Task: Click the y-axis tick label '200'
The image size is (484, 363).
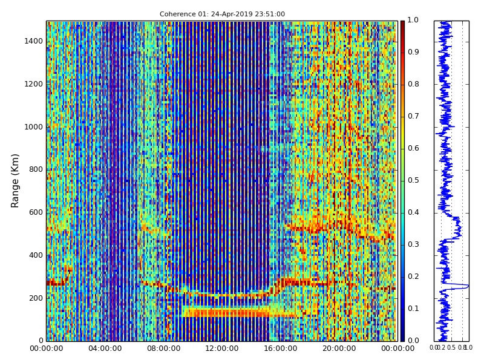Action: [x=36, y=298]
